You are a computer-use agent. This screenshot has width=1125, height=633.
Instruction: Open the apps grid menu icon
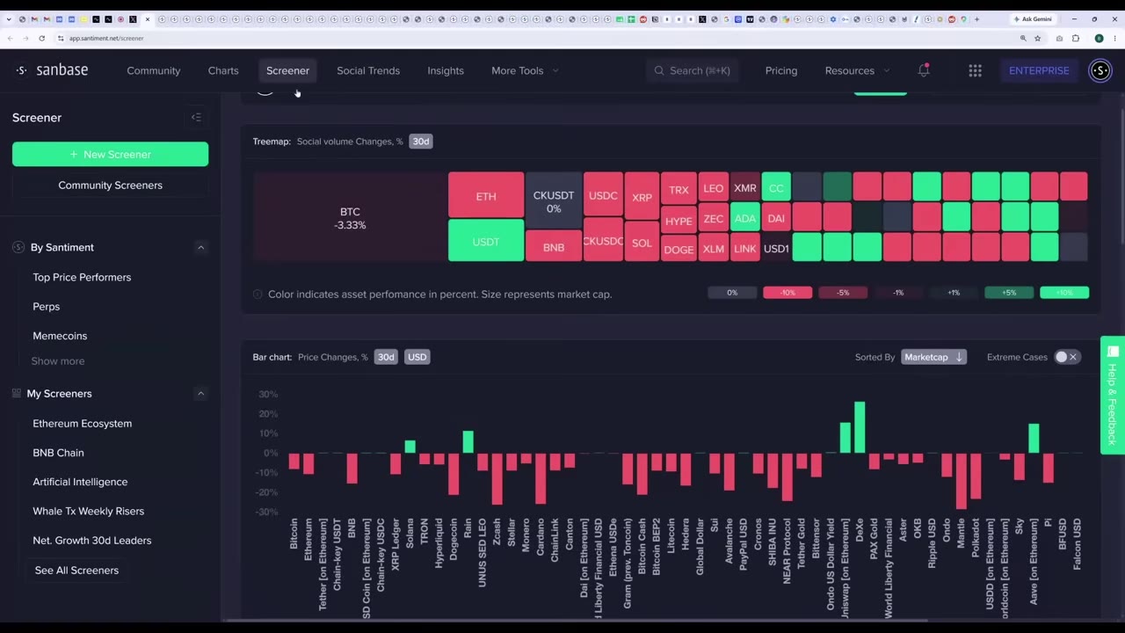pyautogui.click(x=975, y=70)
